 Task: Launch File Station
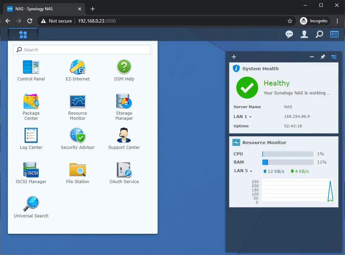pos(78,173)
